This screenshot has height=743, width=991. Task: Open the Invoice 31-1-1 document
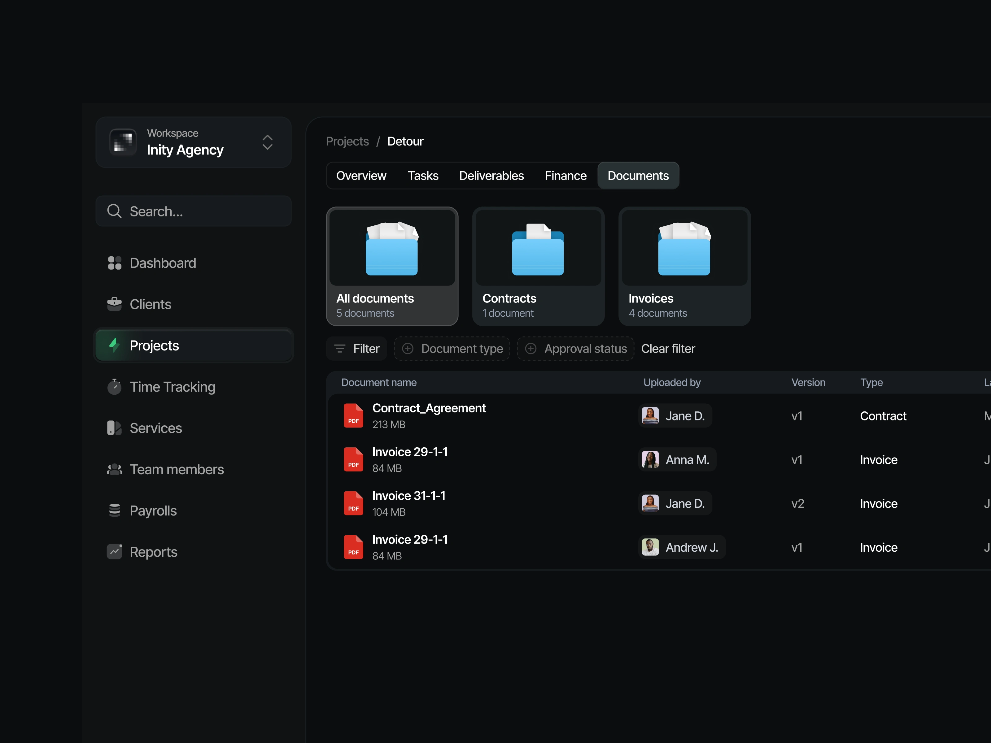[408, 496]
